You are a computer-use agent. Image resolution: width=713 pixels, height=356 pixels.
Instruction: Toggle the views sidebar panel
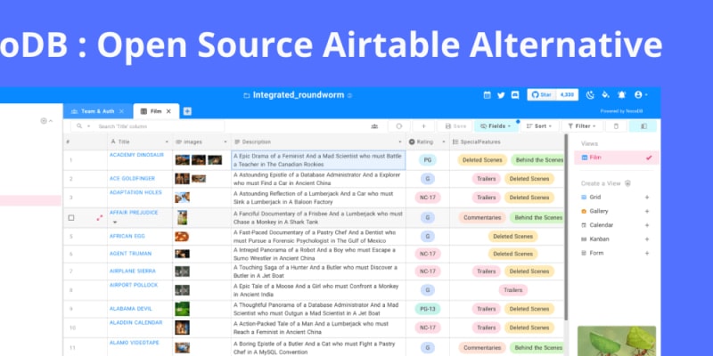pyautogui.click(x=642, y=126)
